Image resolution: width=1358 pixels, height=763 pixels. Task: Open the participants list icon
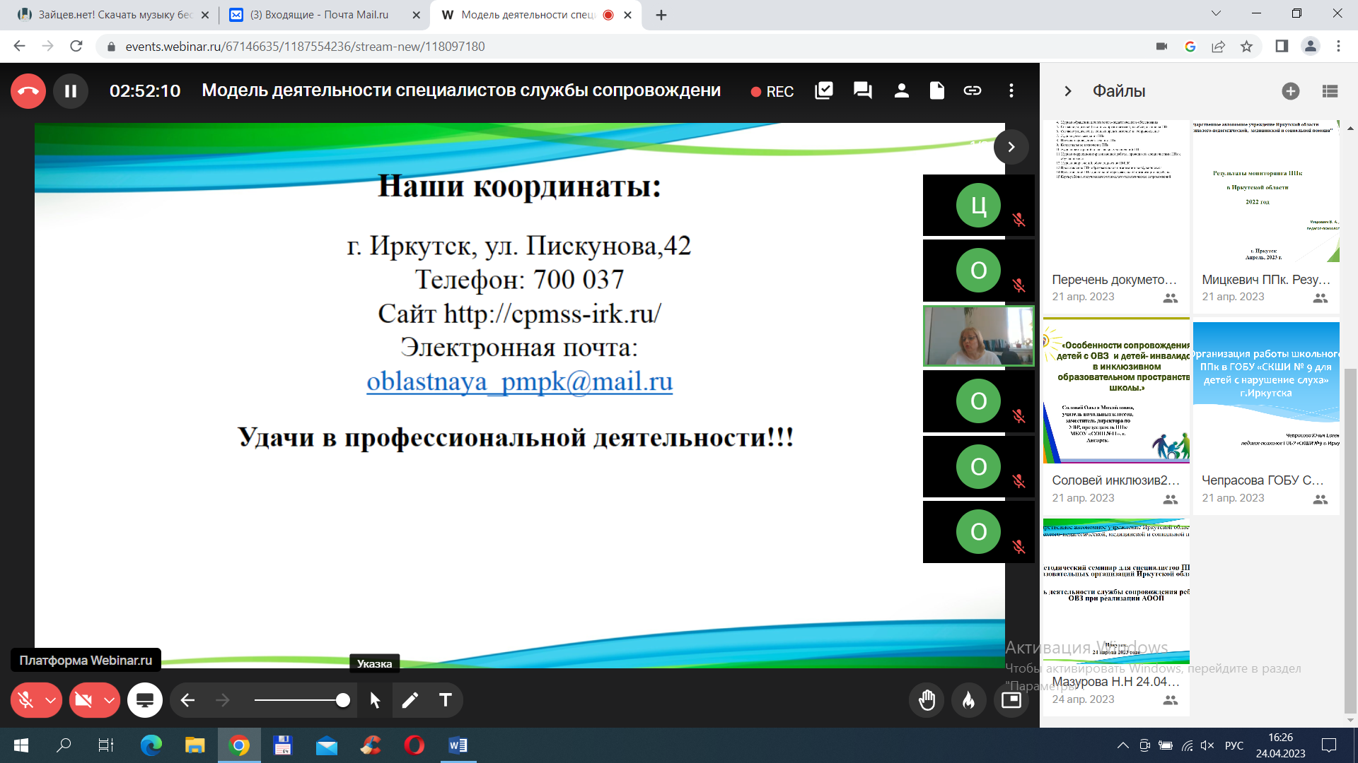click(902, 90)
